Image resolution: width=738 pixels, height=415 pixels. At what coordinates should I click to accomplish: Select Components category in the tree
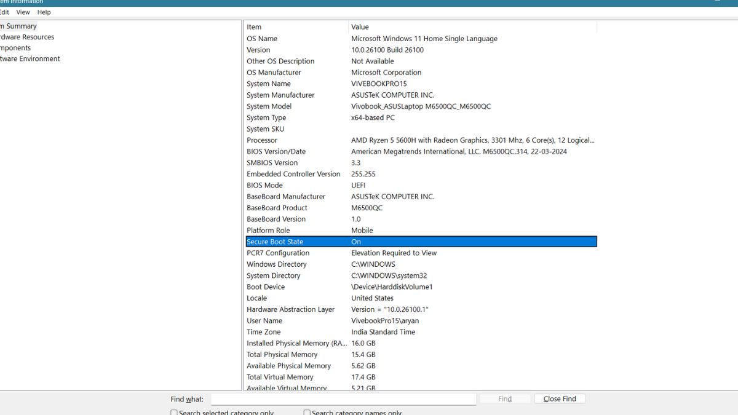16,48
